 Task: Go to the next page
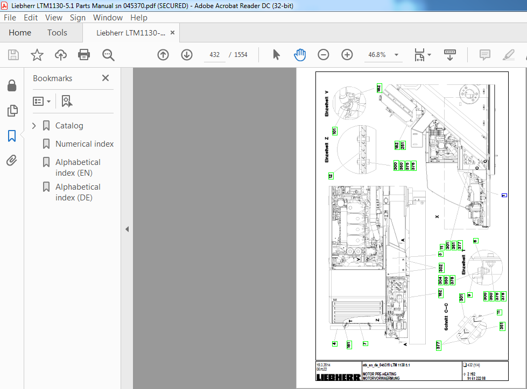pos(187,55)
